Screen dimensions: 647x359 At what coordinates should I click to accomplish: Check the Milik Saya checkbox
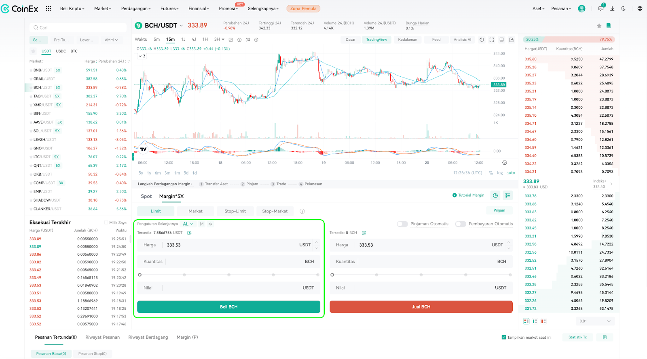click(x=106, y=223)
